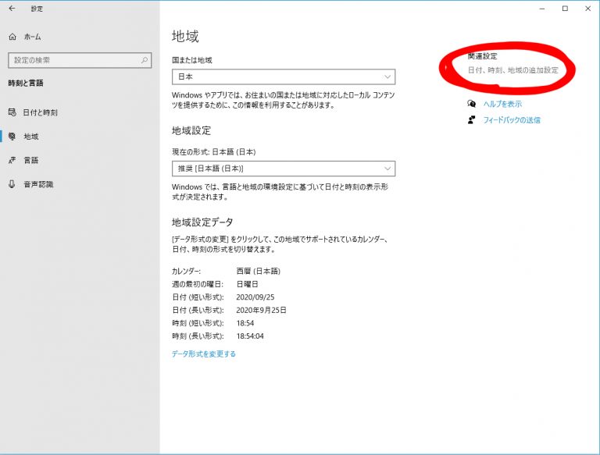
Task: Expand the 現在の形式 dropdown showing 推奨
Action: point(283,169)
